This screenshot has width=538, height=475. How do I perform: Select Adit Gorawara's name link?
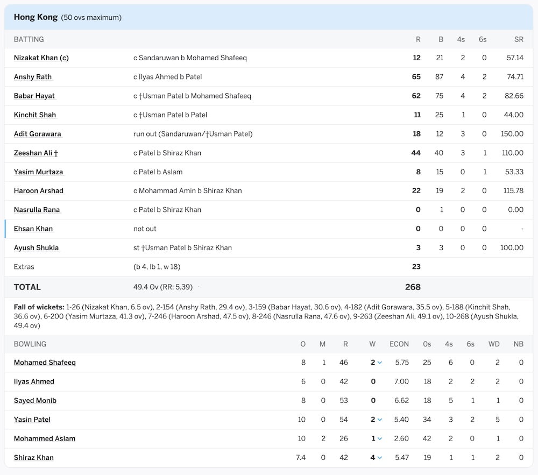(x=38, y=134)
